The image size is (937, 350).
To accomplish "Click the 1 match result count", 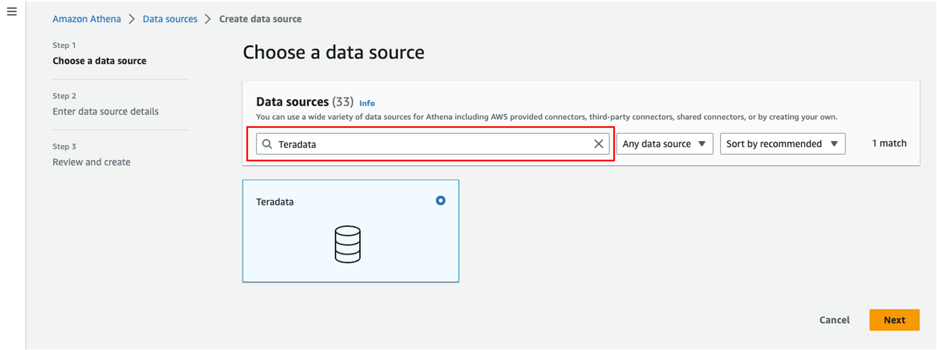I will [x=889, y=143].
